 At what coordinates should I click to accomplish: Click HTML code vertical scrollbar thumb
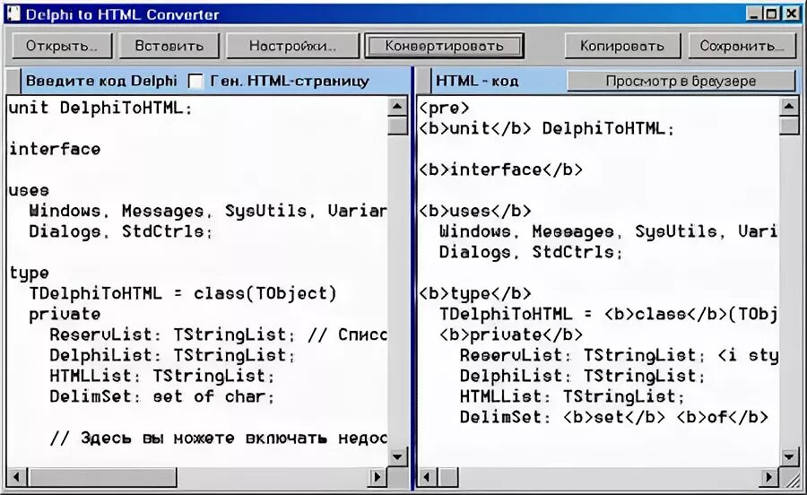pos(789,126)
